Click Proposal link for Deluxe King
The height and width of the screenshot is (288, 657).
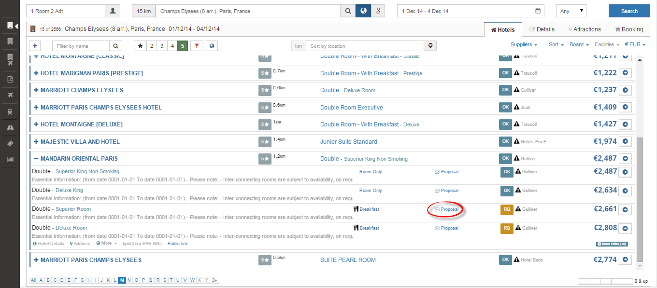(446, 191)
